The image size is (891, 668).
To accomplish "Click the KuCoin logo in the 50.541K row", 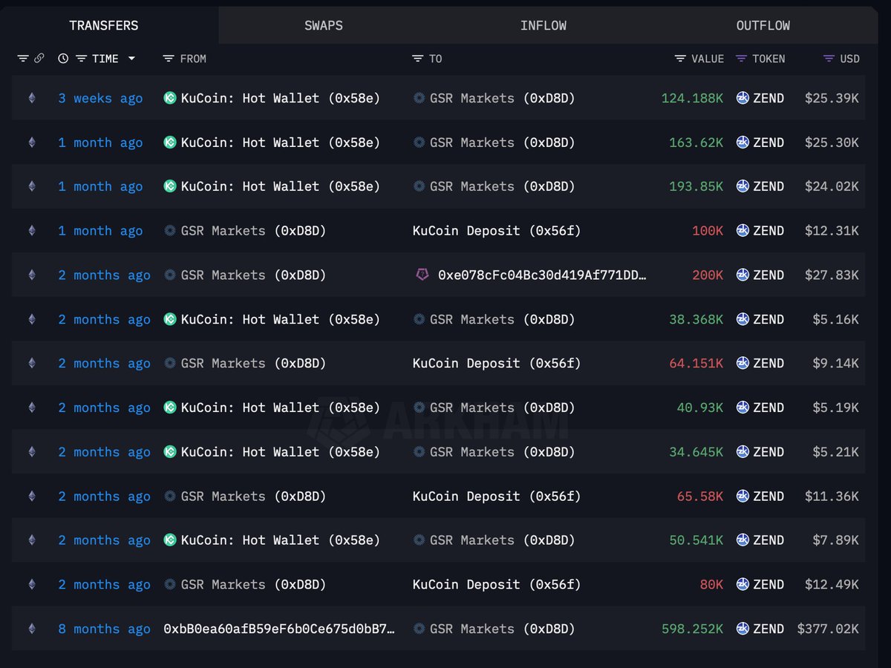I will click(x=170, y=540).
